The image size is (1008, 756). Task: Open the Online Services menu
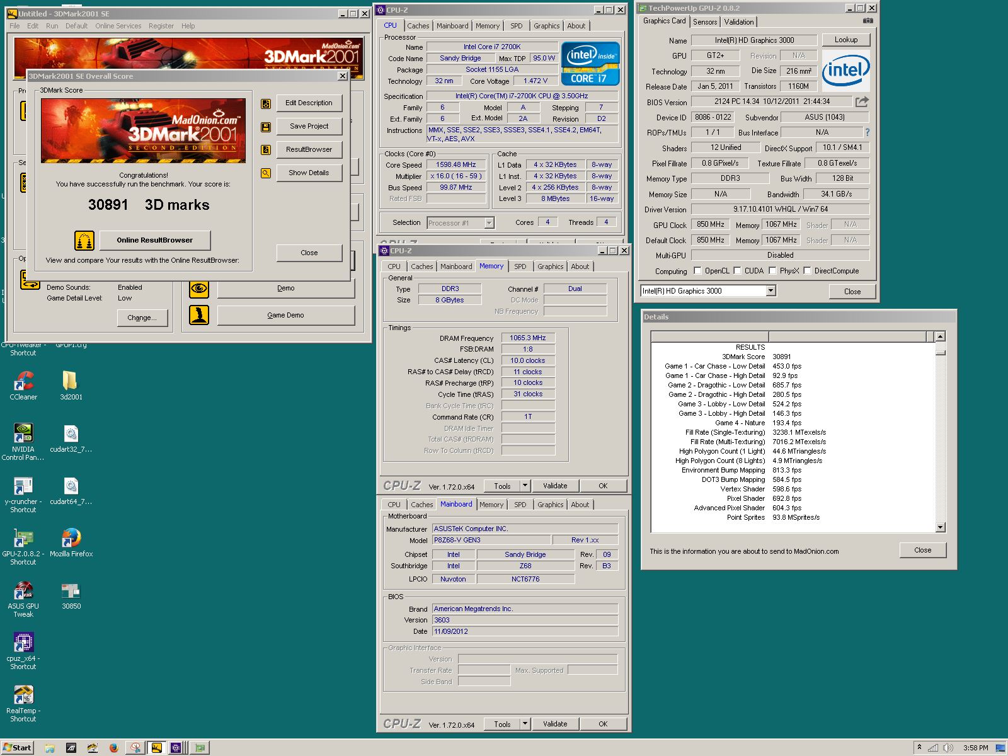[x=118, y=26]
